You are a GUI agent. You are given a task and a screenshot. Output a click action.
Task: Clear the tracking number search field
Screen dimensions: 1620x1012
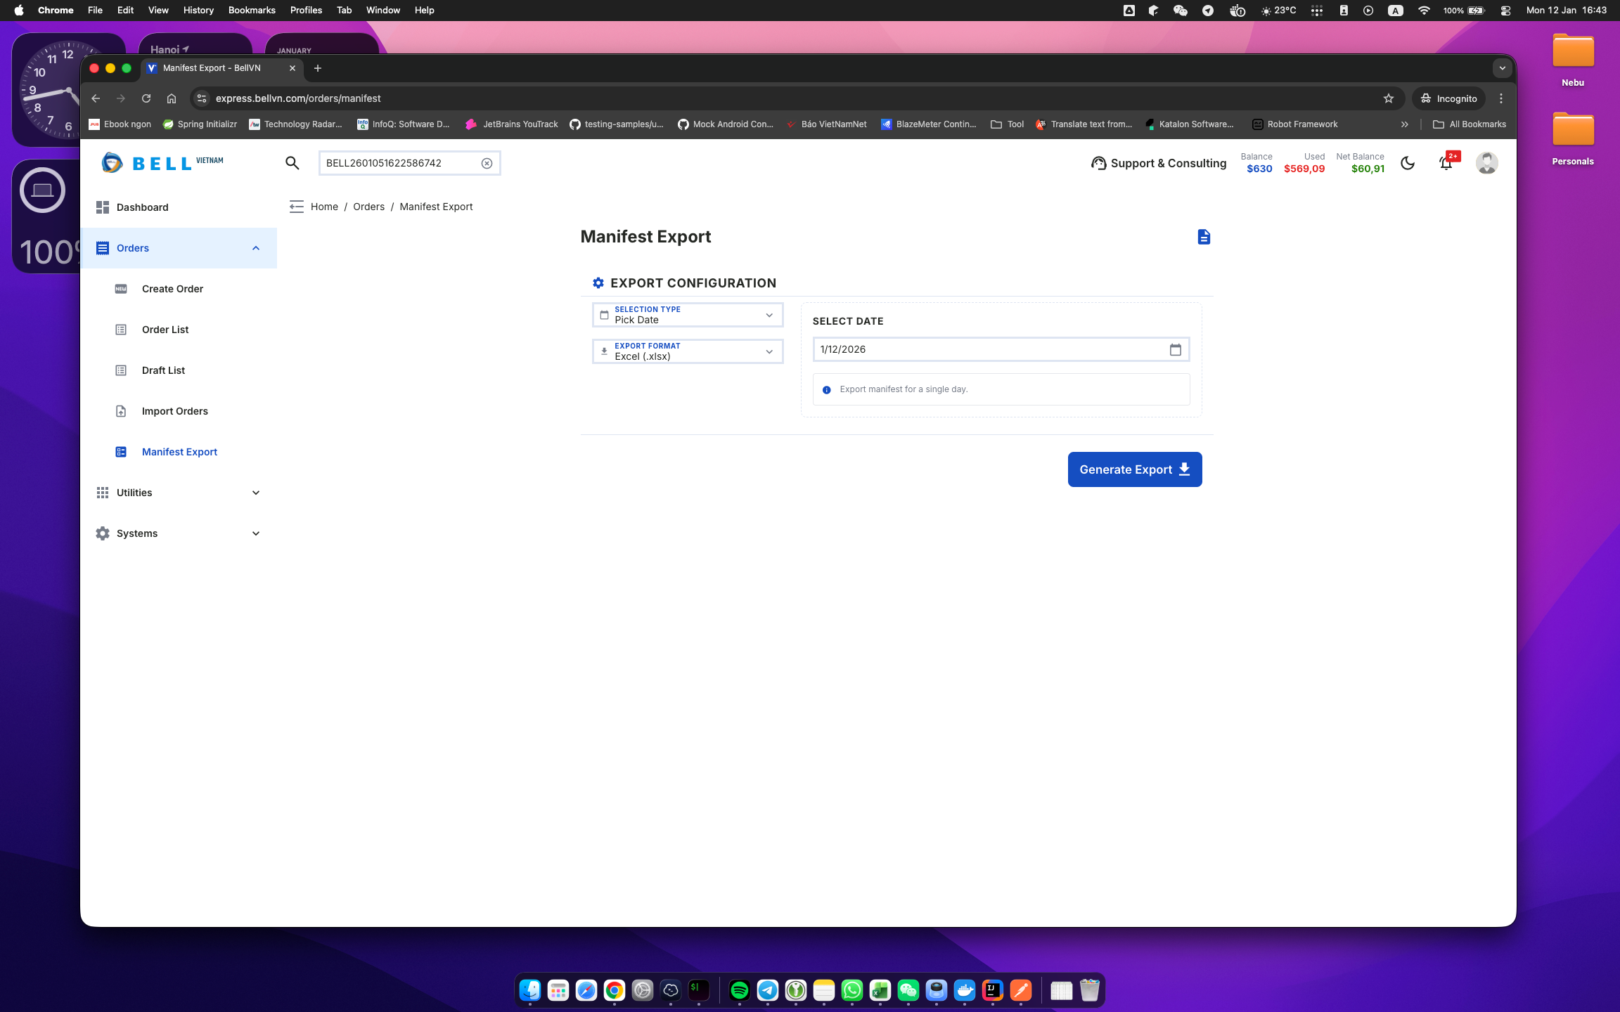[x=487, y=163]
